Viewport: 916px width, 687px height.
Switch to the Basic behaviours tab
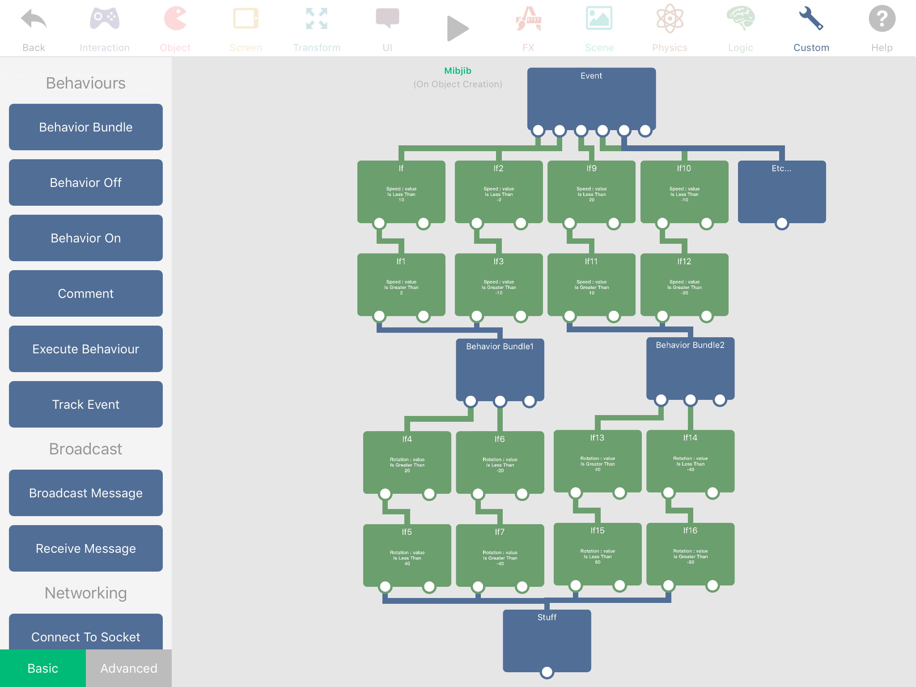(43, 668)
